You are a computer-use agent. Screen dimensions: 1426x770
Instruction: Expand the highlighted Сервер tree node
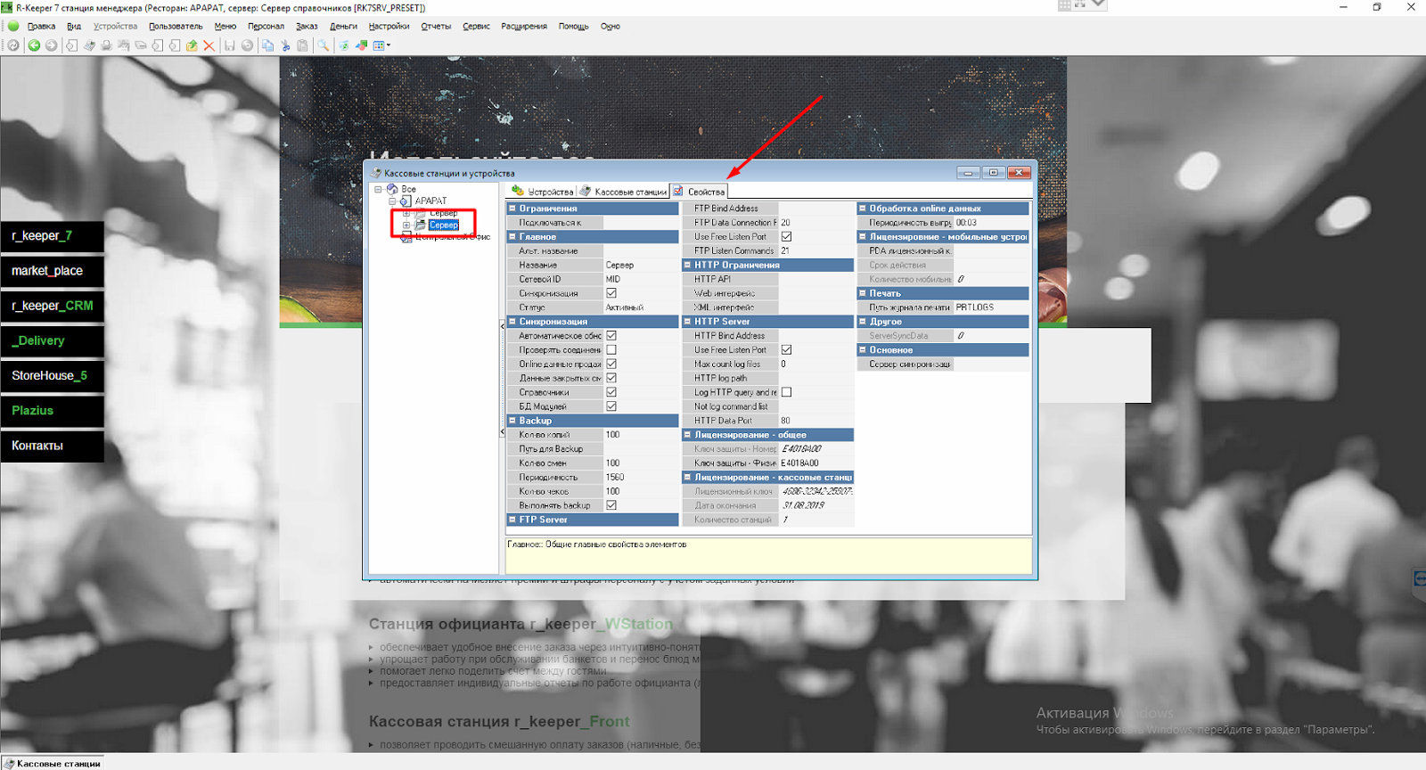pos(406,225)
